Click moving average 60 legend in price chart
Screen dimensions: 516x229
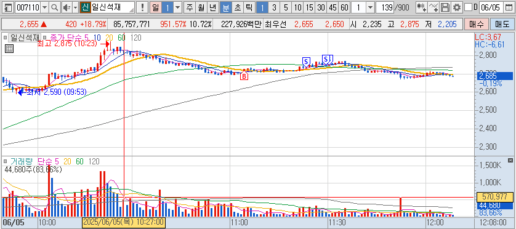[x=121, y=38]
